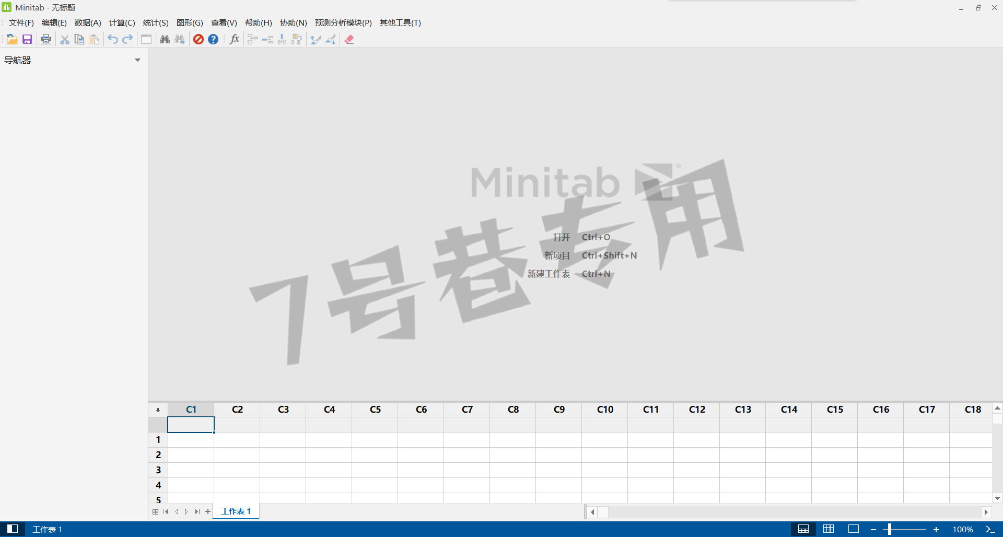The width and height of the screenshot is (1003, 537).
Task: Open the 查看(V) menu
Action: coord(224,23)
